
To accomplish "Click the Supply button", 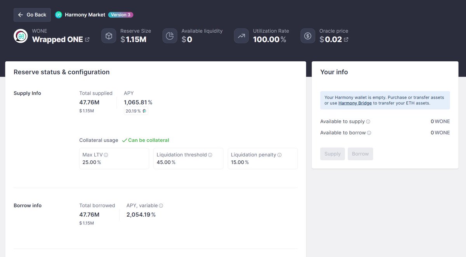I will point(332,154).
